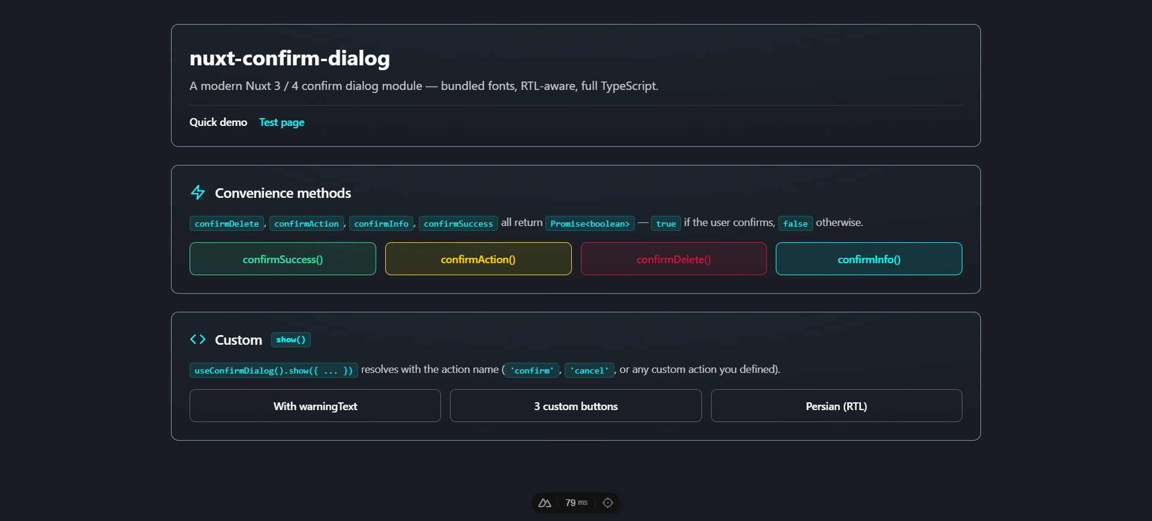Click the 'cancel' code chip

pos(590,371)
